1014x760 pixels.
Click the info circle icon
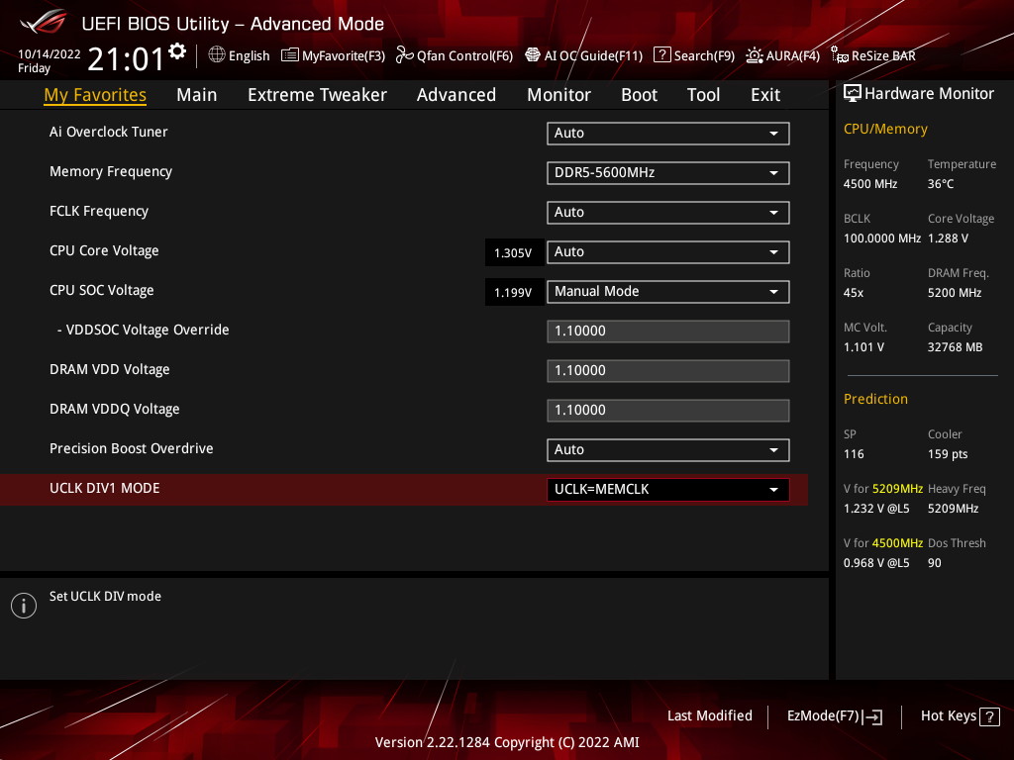[x=24, y=606]
